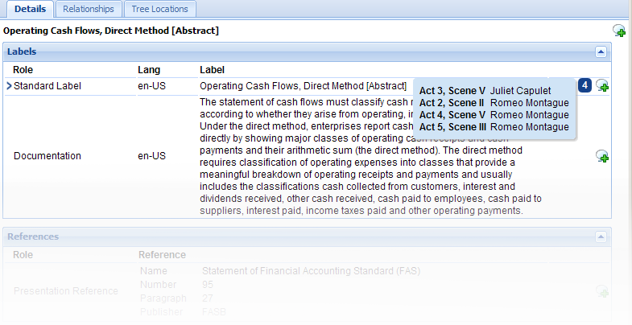The height and width of the screenshot is (325, 632).
Task: Collapse the References section
Action: coord(601,237)
